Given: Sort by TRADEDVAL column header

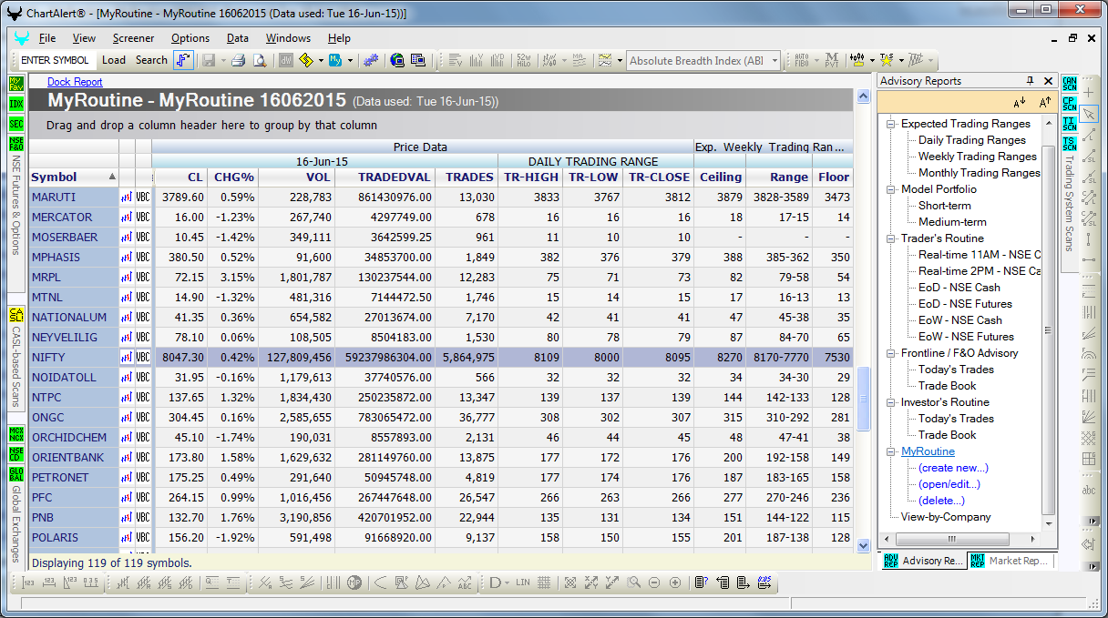Looking at the screenshot, I should (385, 177).
